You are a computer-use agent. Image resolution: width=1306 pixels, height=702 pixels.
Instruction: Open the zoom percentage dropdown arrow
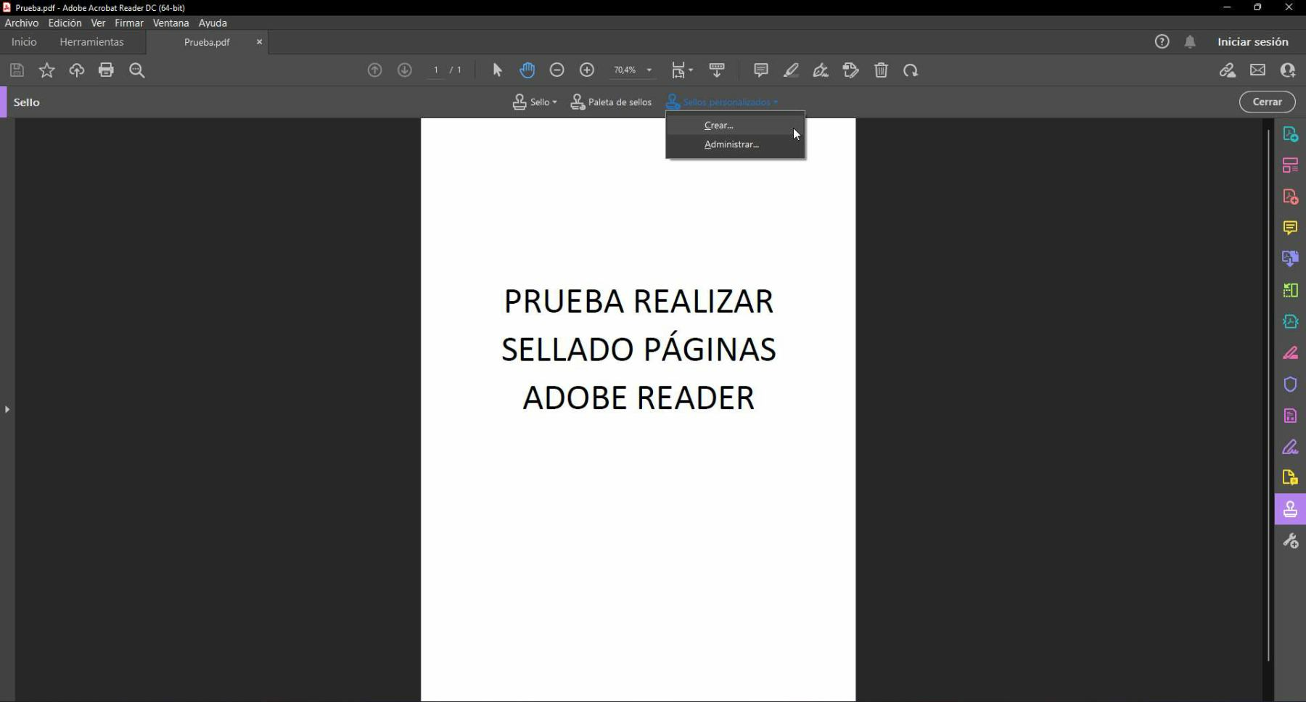click(649, 70)
